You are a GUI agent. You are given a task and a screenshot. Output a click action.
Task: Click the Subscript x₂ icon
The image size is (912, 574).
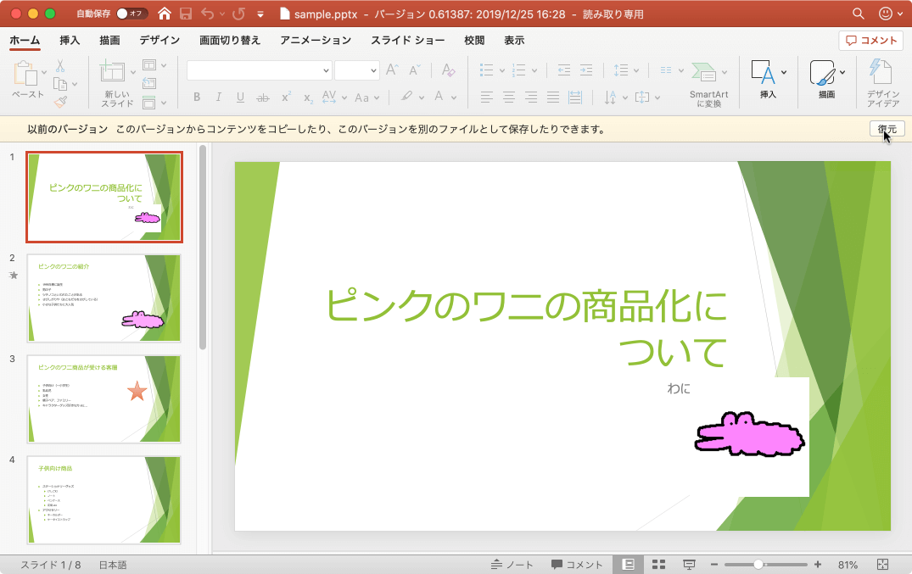tap(308, 98)
